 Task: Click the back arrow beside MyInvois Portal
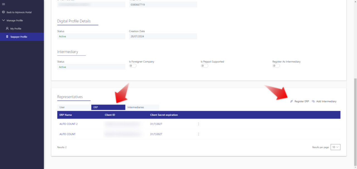[3, 12]
